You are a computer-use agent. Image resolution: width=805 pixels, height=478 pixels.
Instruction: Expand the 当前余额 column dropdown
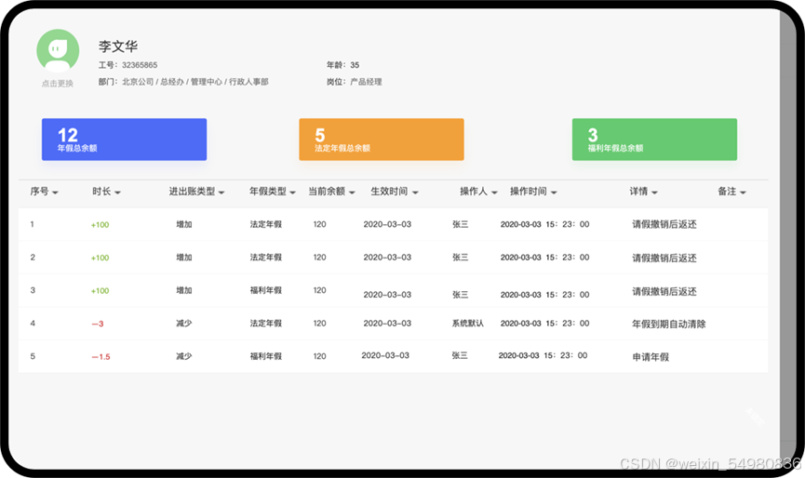point(352,193)
